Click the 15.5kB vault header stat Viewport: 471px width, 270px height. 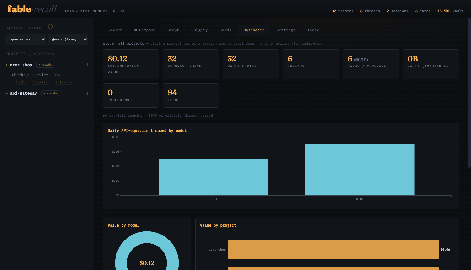coord(450,11)
